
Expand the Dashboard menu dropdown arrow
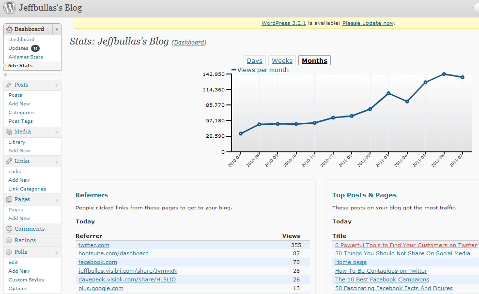click(57, 29)
